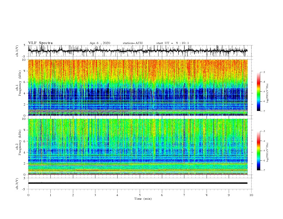Click time axis tick label "7"
Screen dimensions: 283x219
[184, 195]
